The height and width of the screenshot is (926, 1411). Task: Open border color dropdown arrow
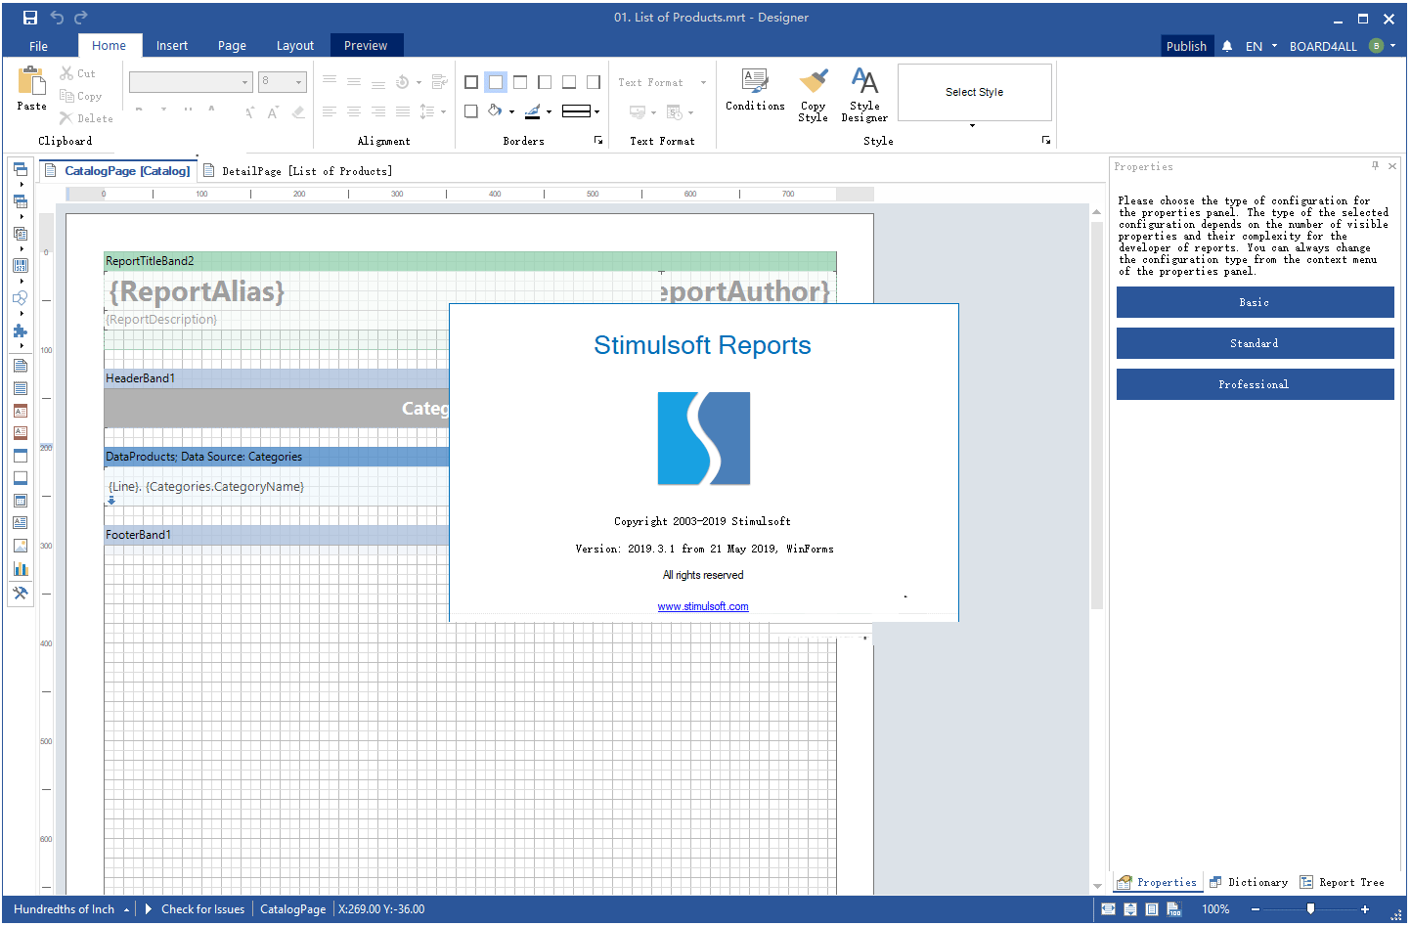(x=549, y=111)
